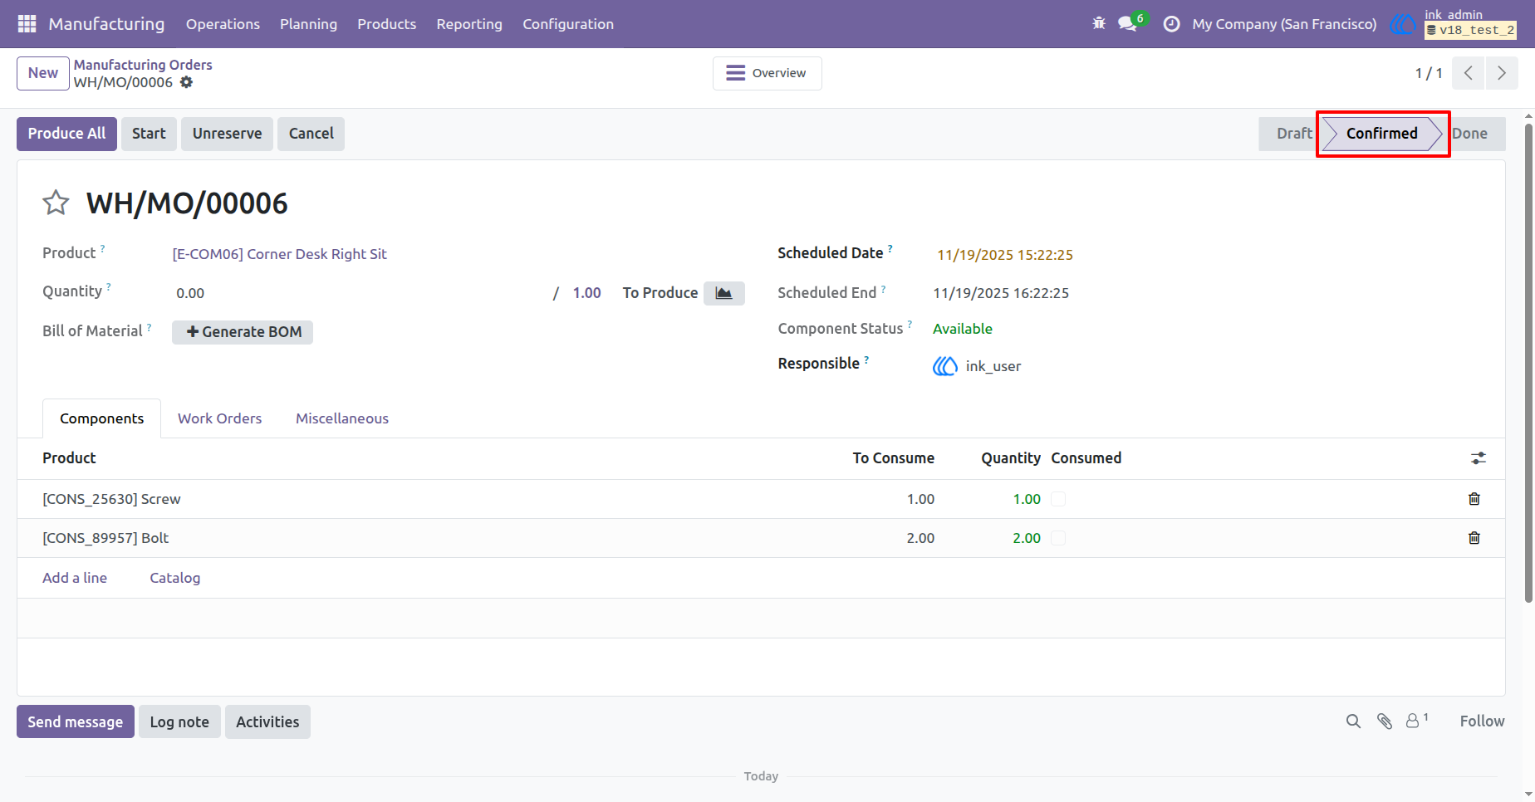This screenshot has height=802, width=1535.
Task: Go to previous record arrow
Action: [1469, 73]
